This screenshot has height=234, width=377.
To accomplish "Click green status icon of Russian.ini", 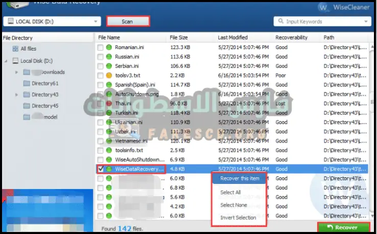I will tap(109, 57).
